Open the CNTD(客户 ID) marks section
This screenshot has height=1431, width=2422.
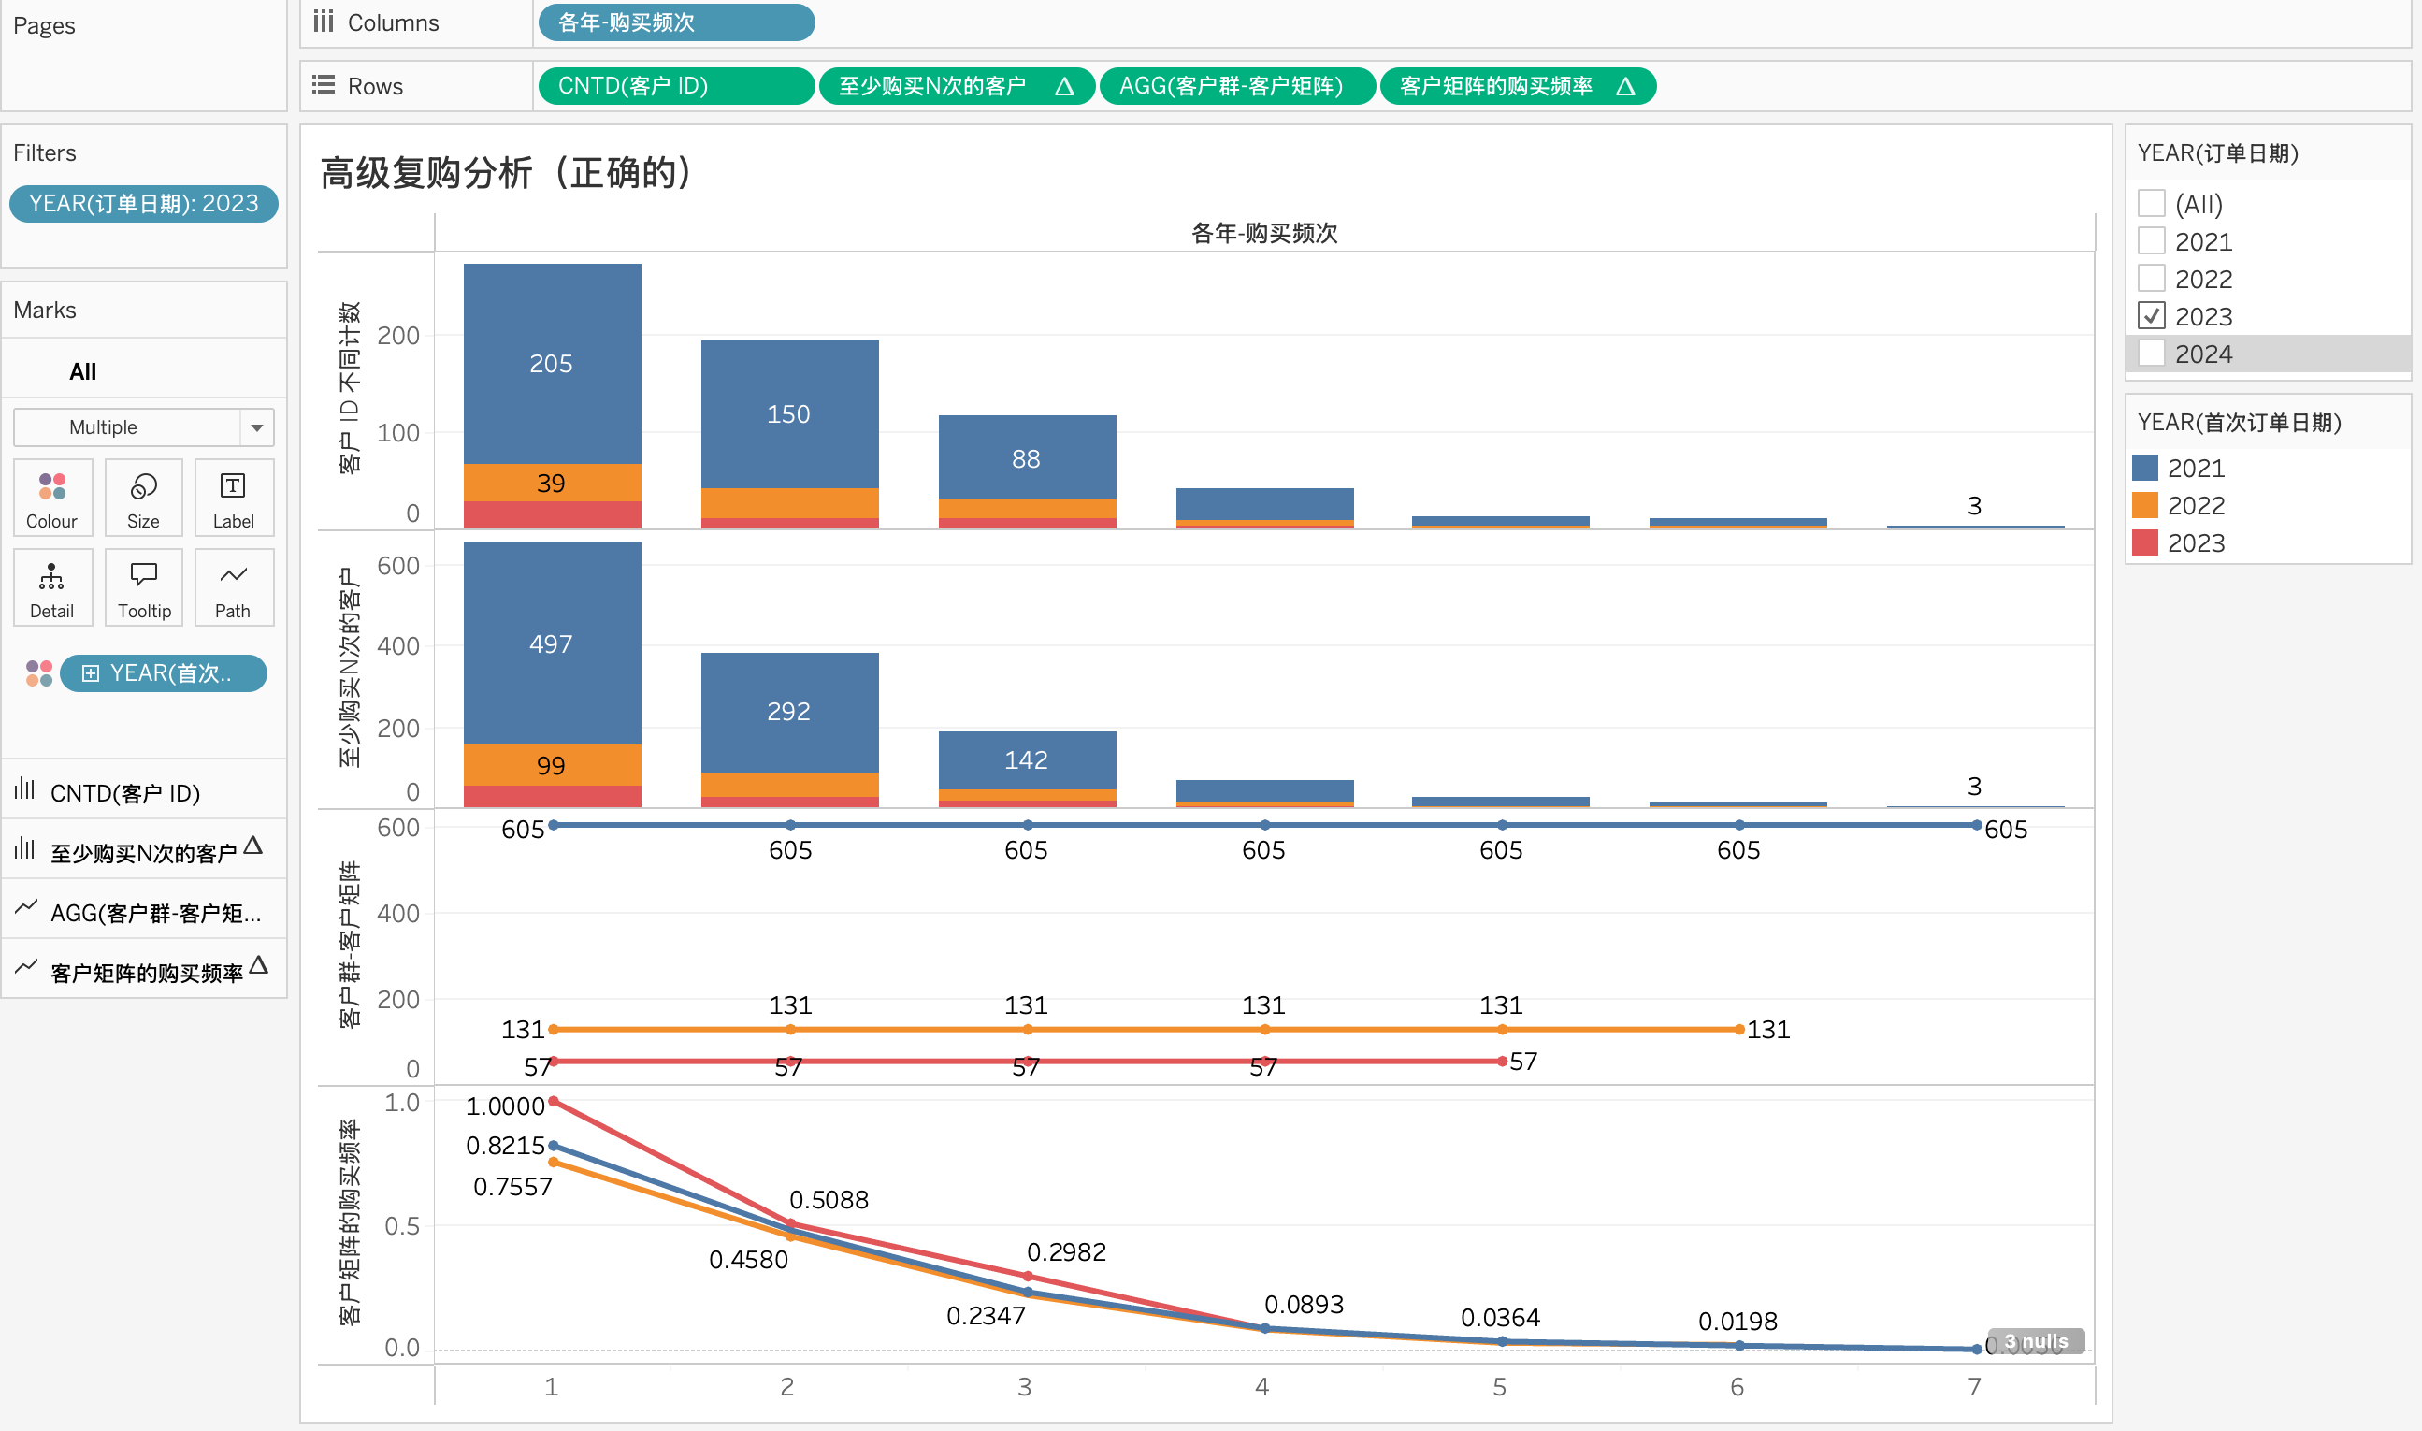(125, 792)
